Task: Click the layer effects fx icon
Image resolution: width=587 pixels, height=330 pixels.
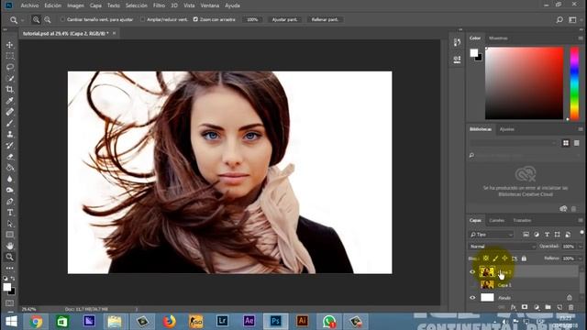Action: [x=513, y=307]
